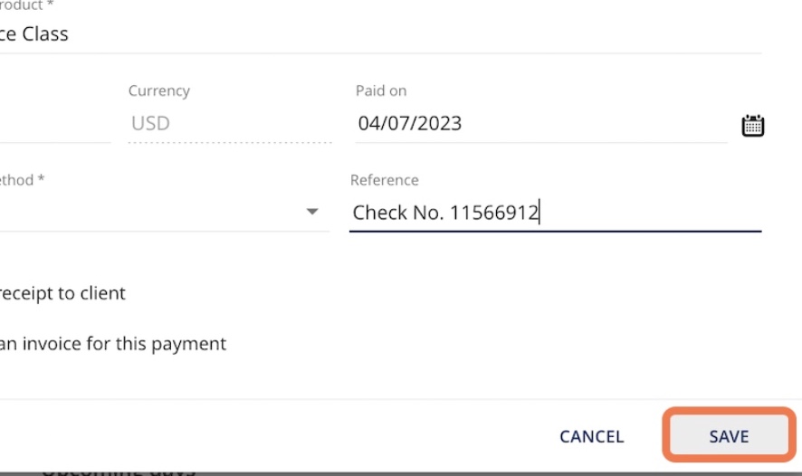Open the Product field showing 'ce Class'
Screen dimensions: 802x476
click(x=380, y=33)
